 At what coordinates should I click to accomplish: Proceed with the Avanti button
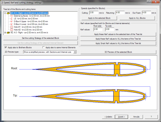[122, 117]
